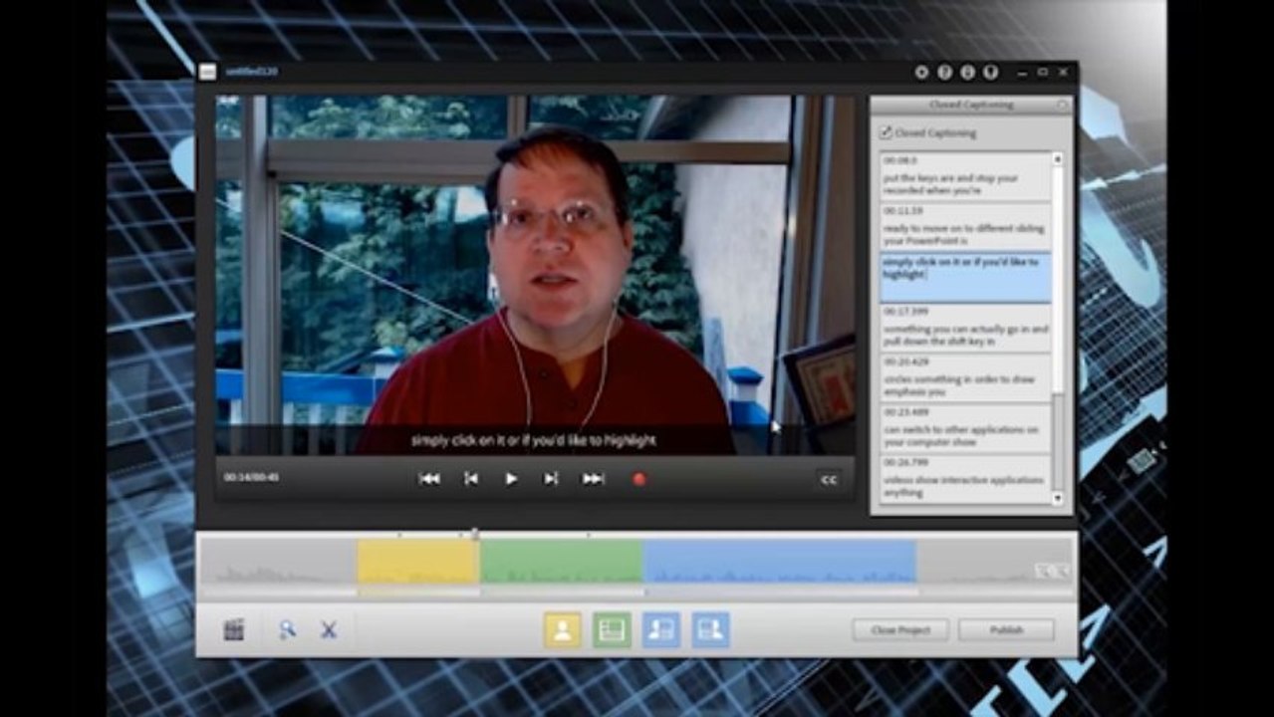Click first round dropdown-arrow icon in title bar
This screenshot has width=1274, height=717.
point(921,72)
